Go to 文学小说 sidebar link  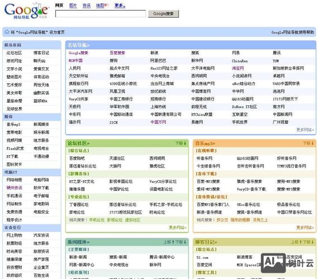coord(14,69)
